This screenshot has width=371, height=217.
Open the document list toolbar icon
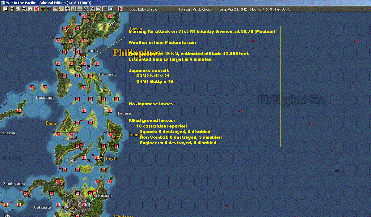(12, 9)
